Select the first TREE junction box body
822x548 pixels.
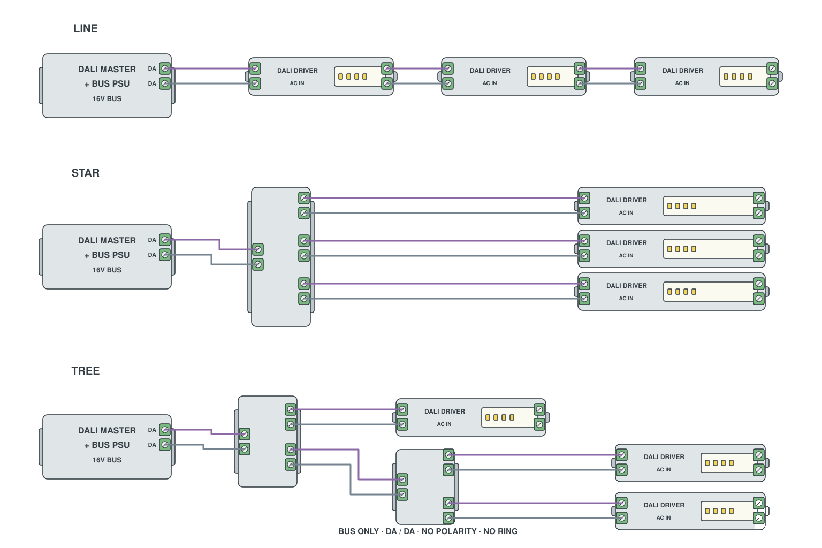click(268, 442)
